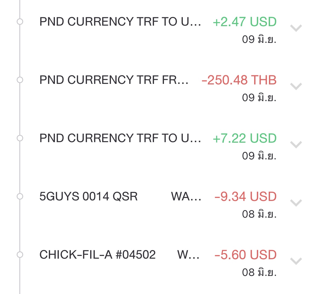Expand the 5GUYS transaction details chevron
The height and width of the screenshot is (294, 315).
(296, 203)
